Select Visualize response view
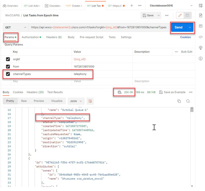Screen dimensions: 205x191 pos(57,101)
